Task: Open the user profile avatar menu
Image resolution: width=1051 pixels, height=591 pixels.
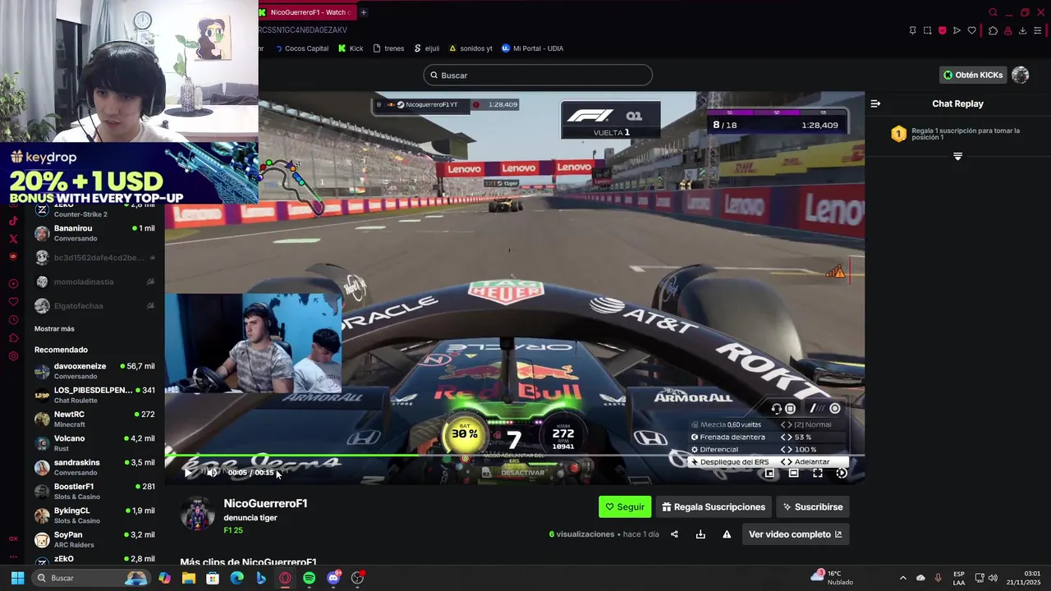Action: (1021, 75)
